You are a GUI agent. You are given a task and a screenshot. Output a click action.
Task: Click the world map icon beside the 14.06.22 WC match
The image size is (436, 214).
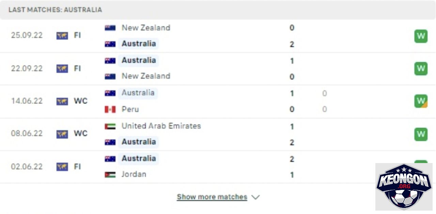[62, 101]
